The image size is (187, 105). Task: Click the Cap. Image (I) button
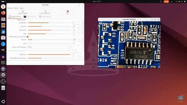pos(23,12)
